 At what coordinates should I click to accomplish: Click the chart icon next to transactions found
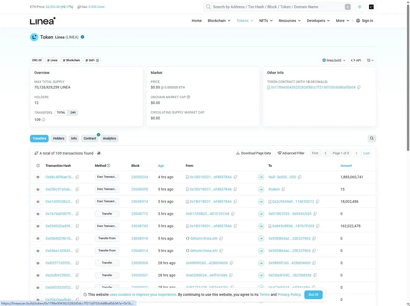tap(99, 153)
